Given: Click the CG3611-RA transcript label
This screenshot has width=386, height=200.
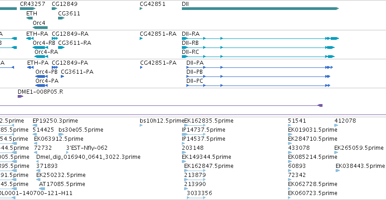Looking at the screenshot, I should point(75,43).
